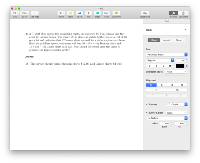Collapse the Bullets & Lists section
200x163 pixels.
click(146, 113)
